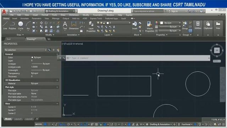Open the Parametric ribbon tab

click(37, 18)
